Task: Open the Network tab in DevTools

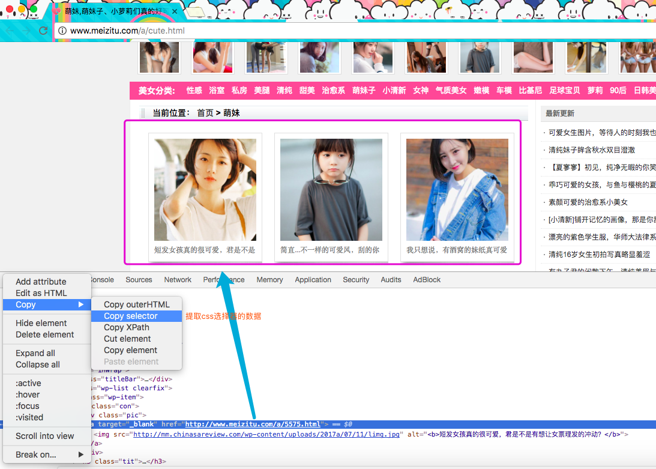Action: click(178, 280)
